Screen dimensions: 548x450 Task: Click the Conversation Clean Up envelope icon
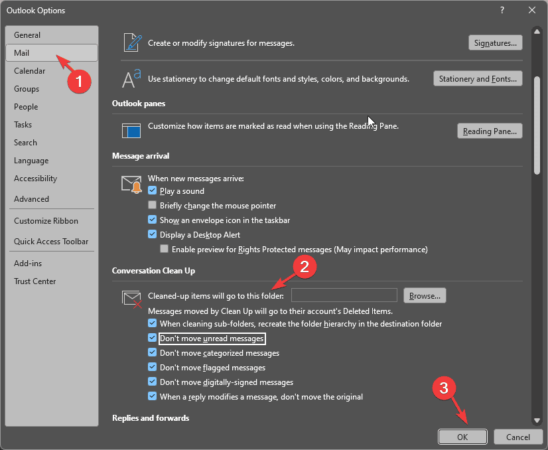pyautogui.click(x=132, y=298)
